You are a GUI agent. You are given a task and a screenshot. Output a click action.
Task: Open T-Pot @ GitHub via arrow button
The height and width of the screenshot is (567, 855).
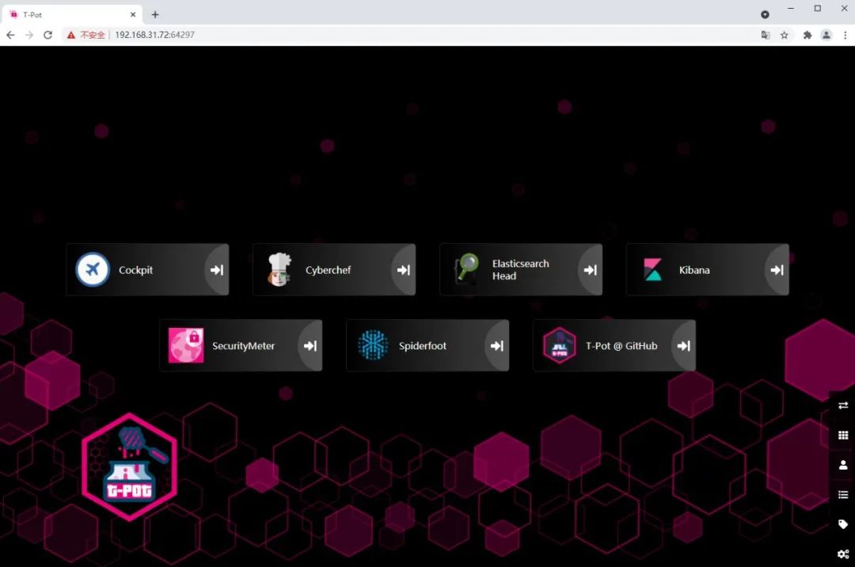point(684,345)
